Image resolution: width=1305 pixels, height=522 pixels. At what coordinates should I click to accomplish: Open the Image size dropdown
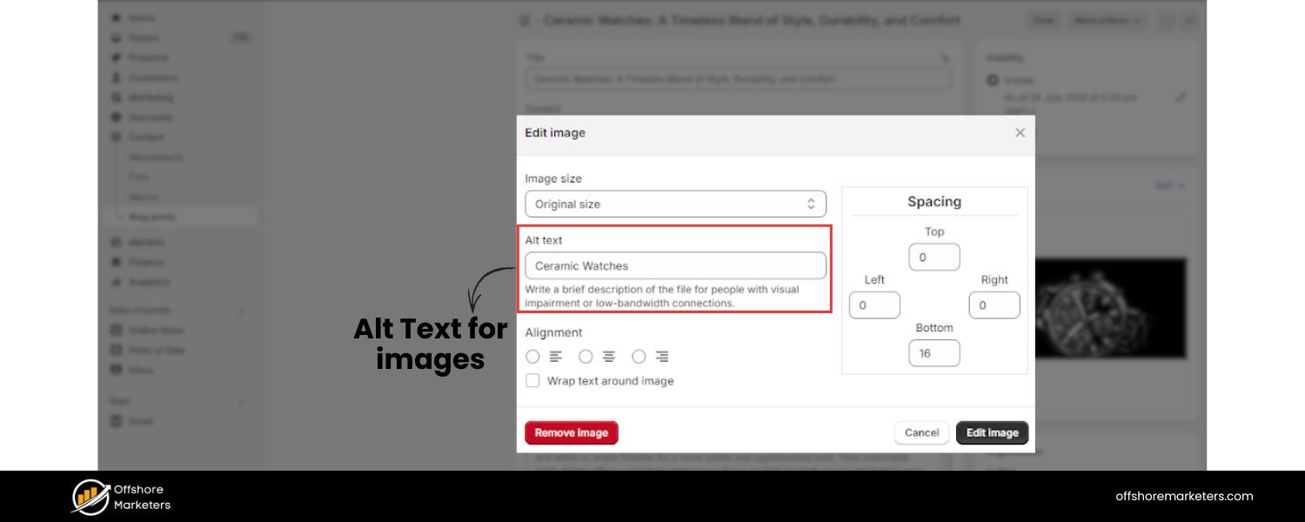click(x=675, y=204)
